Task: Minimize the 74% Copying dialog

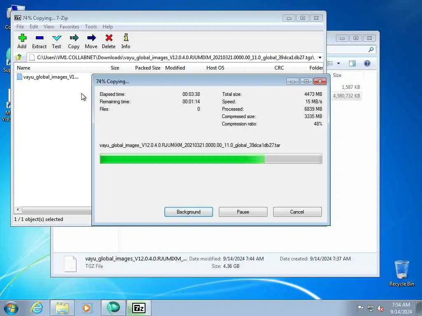Action: pos(293,81)
